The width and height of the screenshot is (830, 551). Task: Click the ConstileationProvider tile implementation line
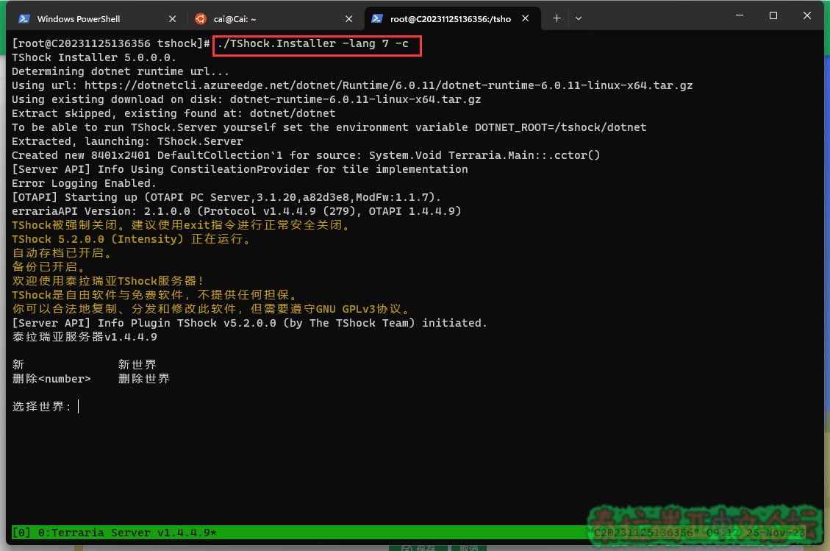[240, 169]
